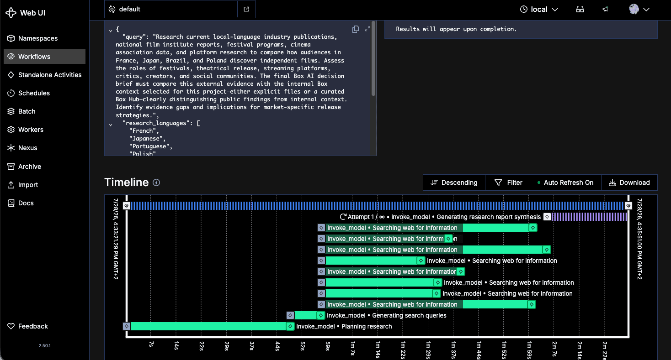The image size is (671, 360).
Task: Click the retry attempt icon before Attempt 1
Action: point(343,217)
